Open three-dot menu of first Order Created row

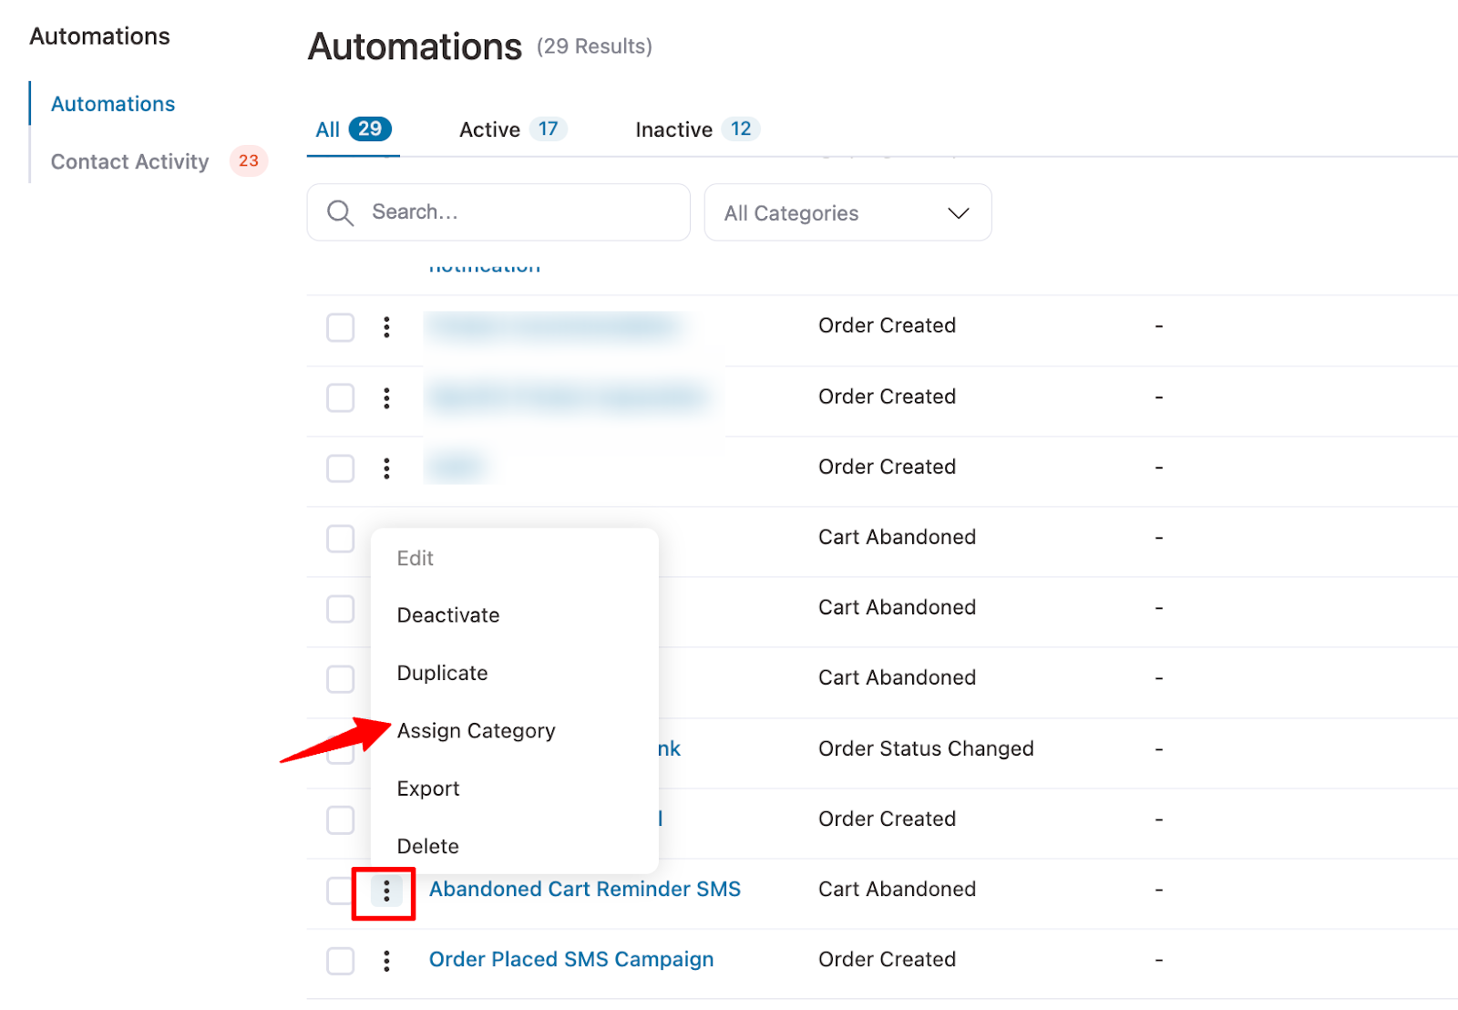coord(386,327)
